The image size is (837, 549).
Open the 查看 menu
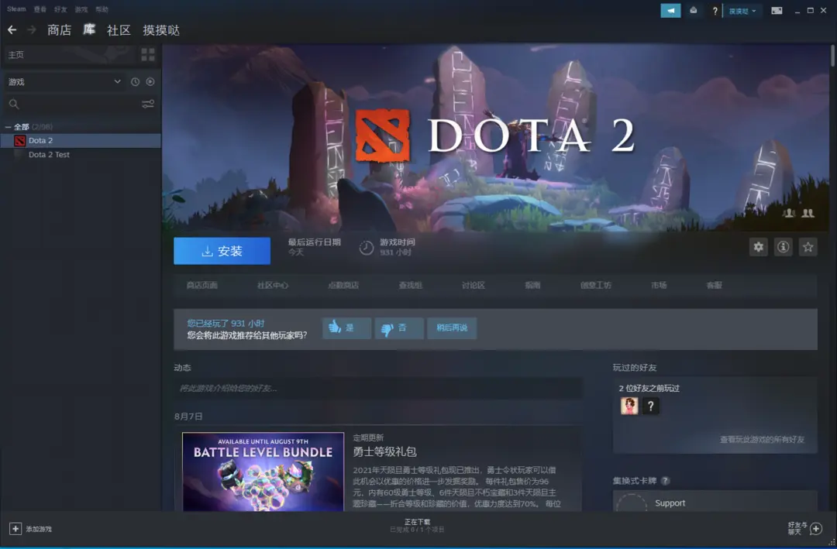tap(40, 9)
